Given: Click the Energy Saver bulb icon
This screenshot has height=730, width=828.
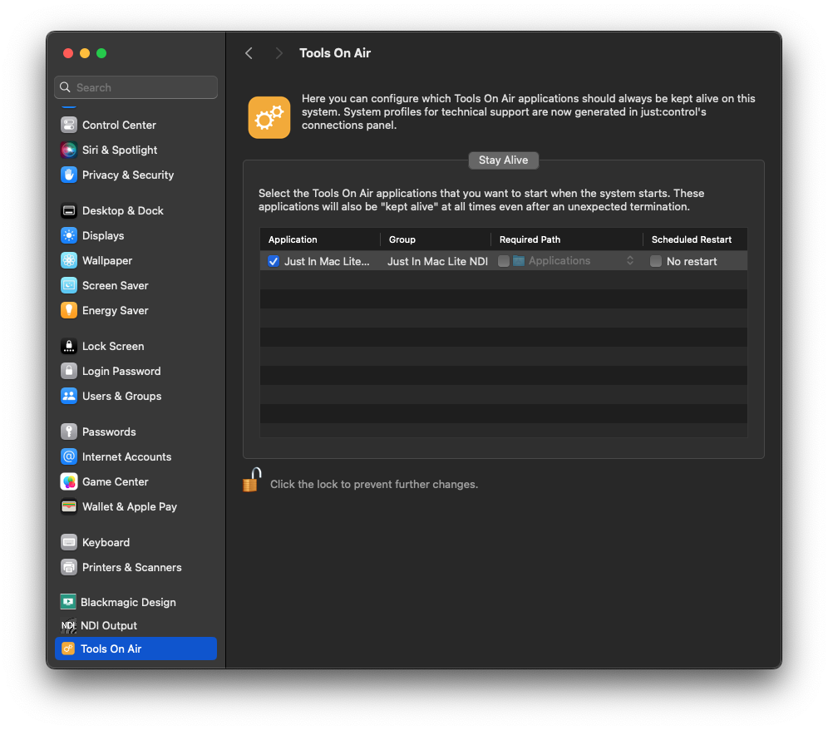Looking at the screenshot, I should pos(69,311).
